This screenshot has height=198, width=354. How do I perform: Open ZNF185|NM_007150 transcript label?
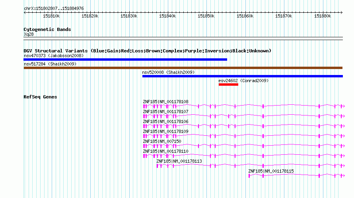tap(162, 142)
